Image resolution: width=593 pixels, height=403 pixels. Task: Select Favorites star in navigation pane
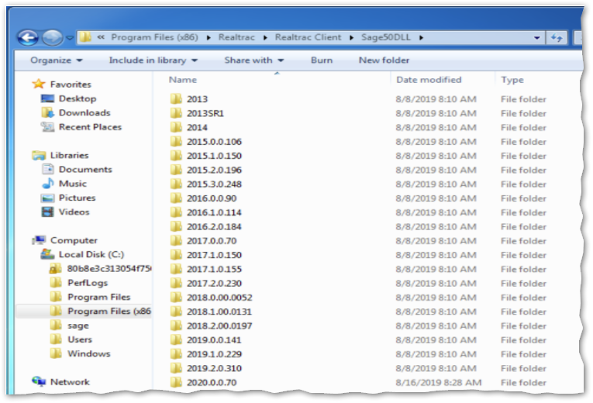click(x=39, y=84)
